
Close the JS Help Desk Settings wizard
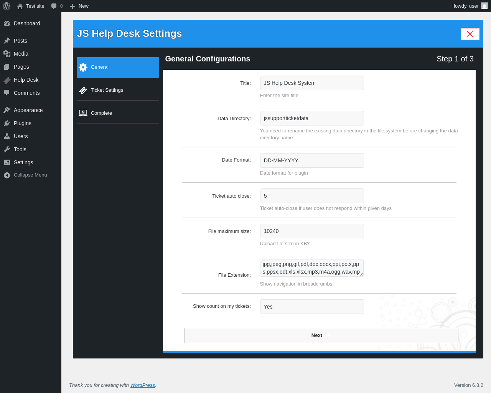[470, 34]
